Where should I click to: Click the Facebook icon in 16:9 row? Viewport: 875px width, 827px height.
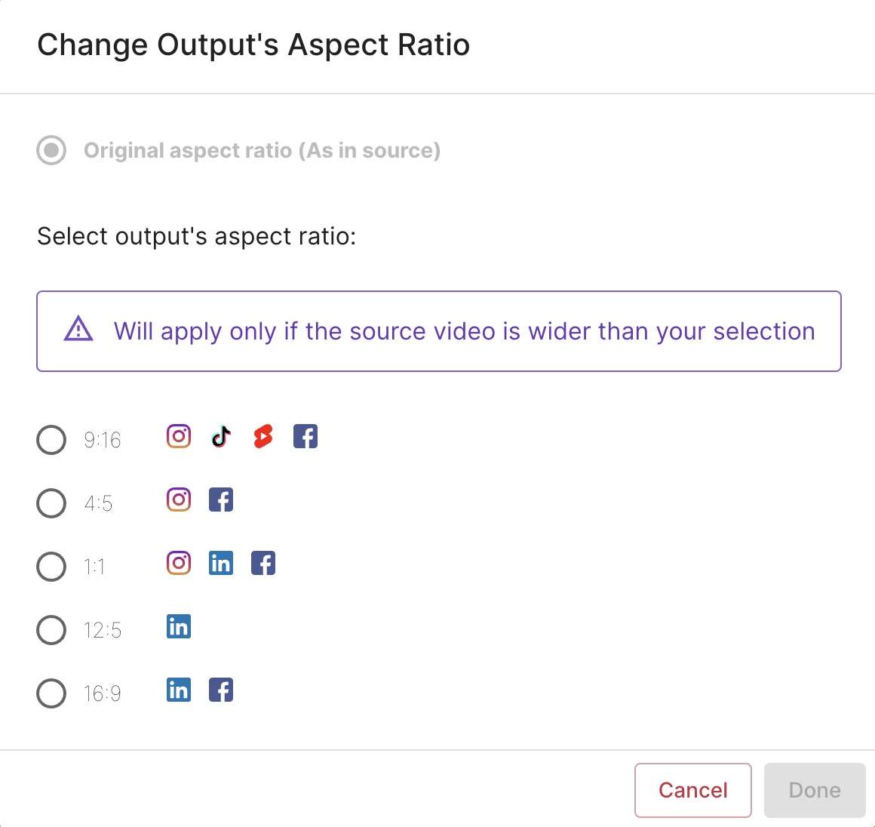point(221,690)
